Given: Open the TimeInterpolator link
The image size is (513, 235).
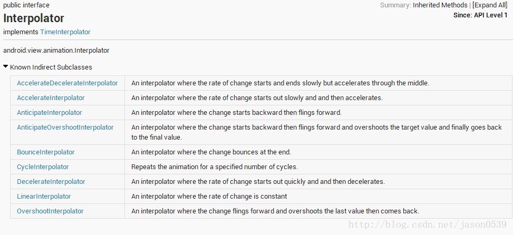Looking at the screenshot, I should tap(65, 32).
